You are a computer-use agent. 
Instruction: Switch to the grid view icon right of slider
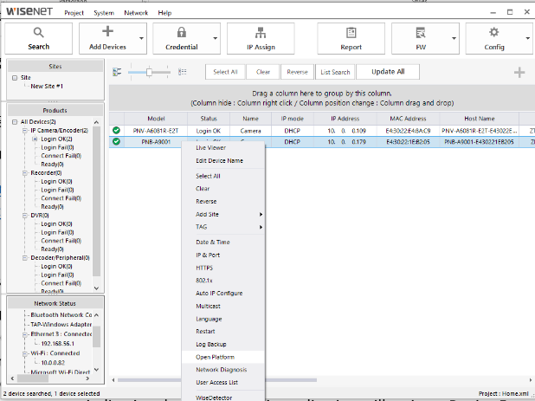[182, 72]
